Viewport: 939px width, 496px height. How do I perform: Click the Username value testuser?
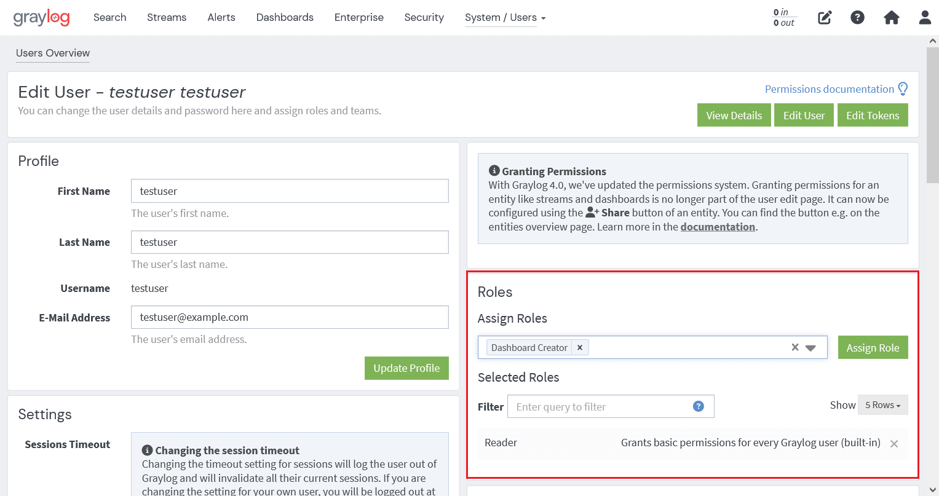[x=149, y=288]
